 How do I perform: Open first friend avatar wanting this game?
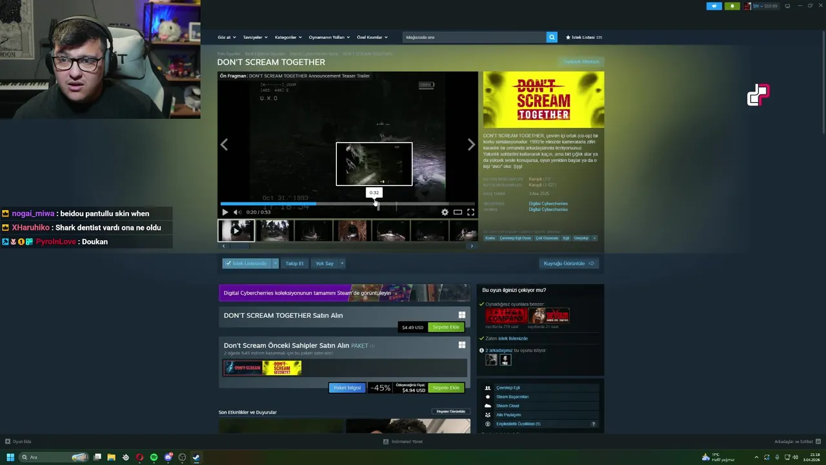[492, 360]
